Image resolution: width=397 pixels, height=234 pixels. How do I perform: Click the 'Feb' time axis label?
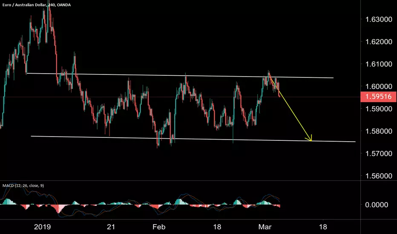point(159,227)
